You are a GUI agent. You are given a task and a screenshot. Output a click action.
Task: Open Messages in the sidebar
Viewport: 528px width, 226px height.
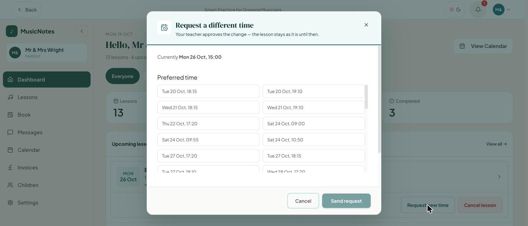pyautogui.click(x=47, y=132)
